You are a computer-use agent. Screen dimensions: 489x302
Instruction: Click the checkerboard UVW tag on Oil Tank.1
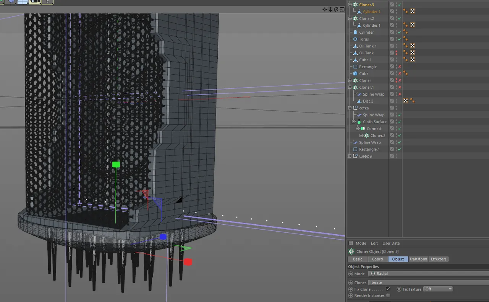pos(413,46)
